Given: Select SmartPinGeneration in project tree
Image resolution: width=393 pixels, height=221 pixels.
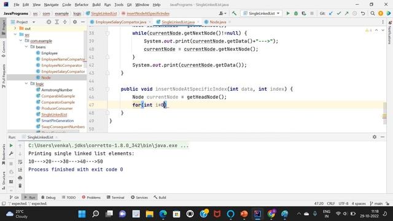Looking at the screenshot, I should [57, 120].
